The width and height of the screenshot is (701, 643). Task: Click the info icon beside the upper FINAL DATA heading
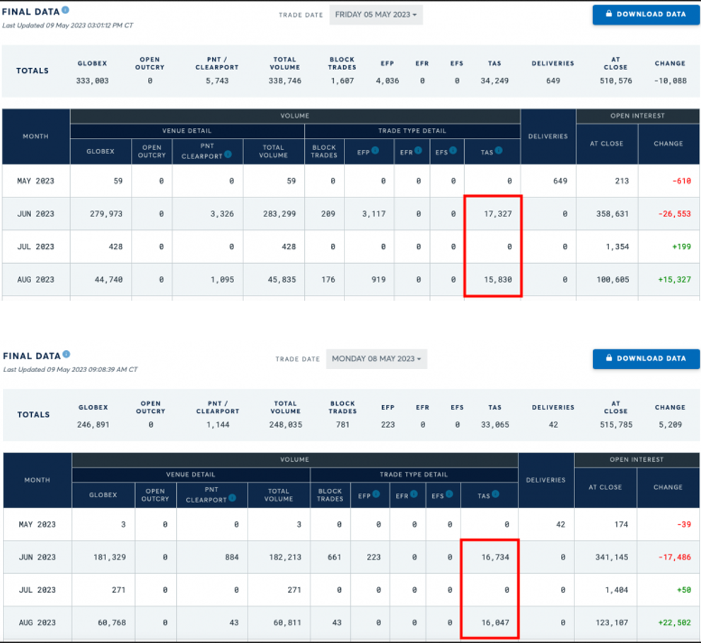point(66,10)
